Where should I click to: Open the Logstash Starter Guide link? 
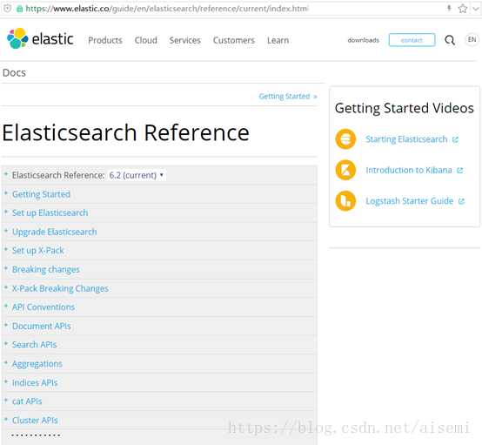pos(410,201)
